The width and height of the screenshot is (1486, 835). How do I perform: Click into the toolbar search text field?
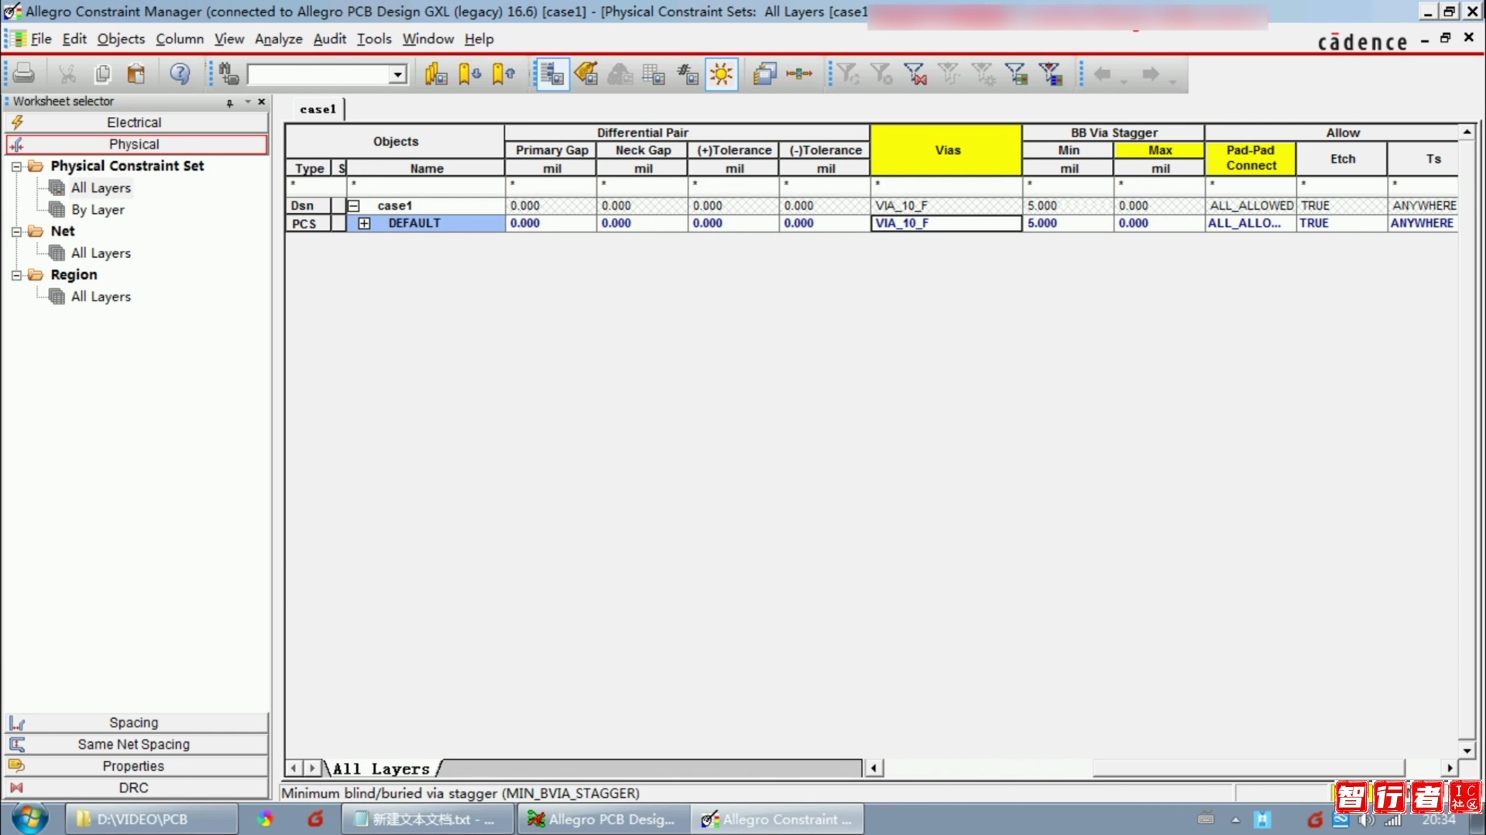point(318,74)
